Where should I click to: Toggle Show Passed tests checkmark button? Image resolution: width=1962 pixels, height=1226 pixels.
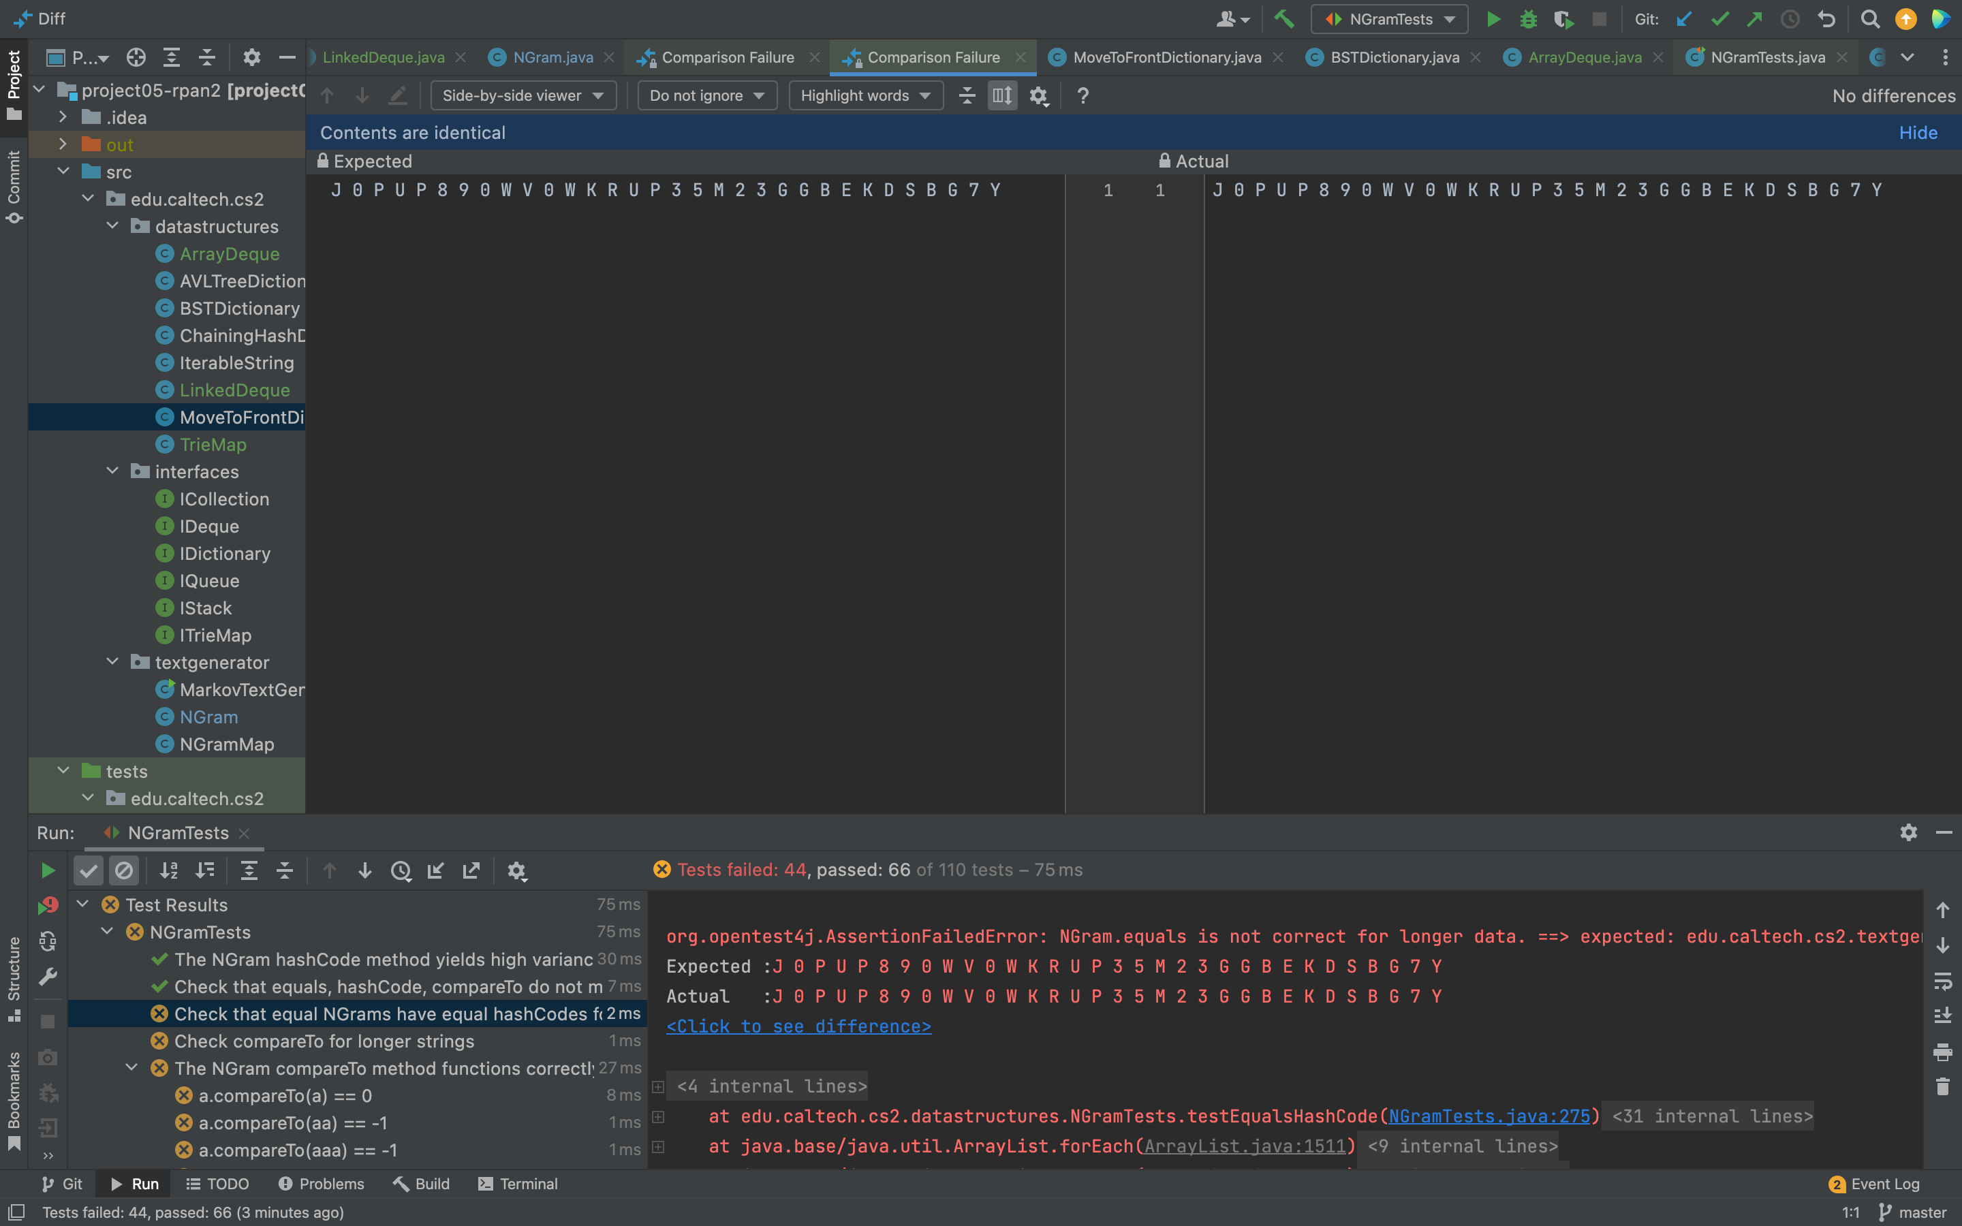[x=89, y=870]
